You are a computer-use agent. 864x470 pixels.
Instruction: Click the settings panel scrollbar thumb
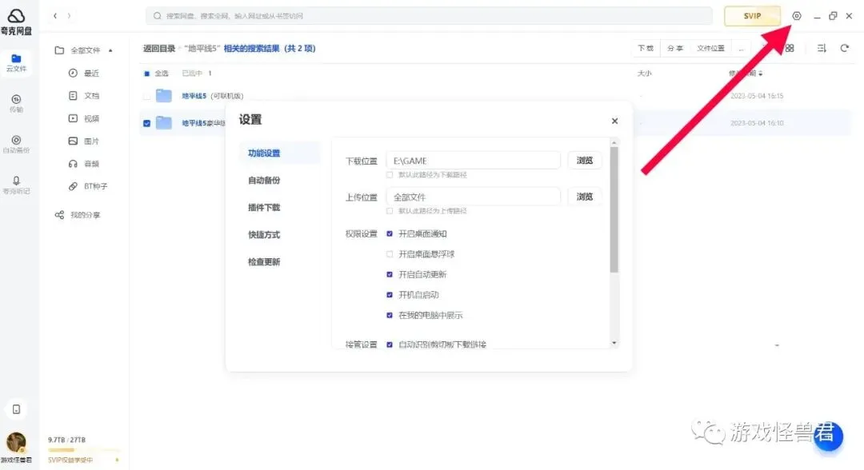tap(614, 209)
